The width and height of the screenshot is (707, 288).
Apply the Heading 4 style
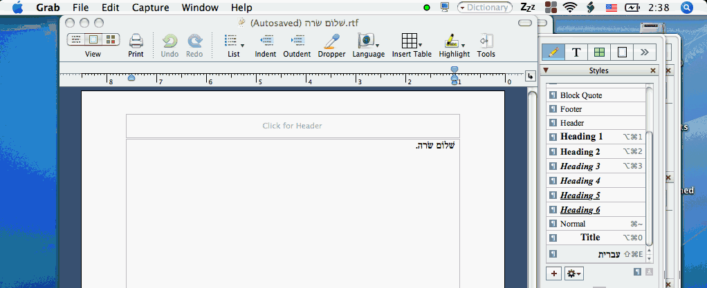pos(596,181)
